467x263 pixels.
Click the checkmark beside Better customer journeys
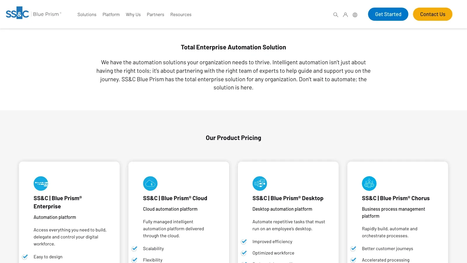click(353, 249)
